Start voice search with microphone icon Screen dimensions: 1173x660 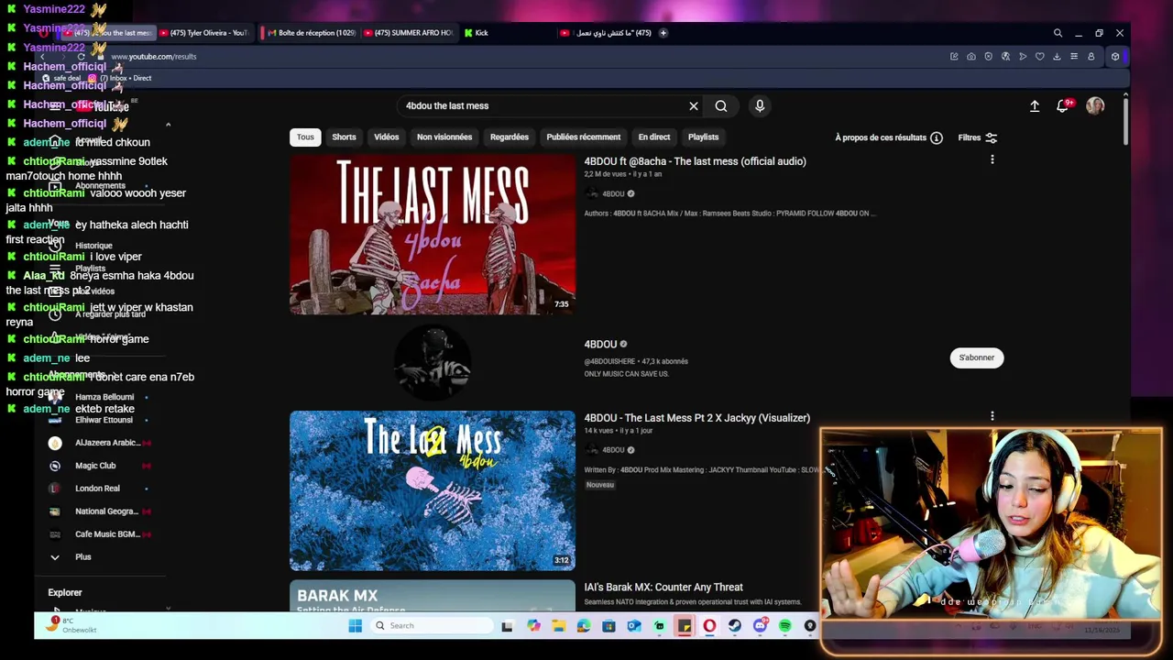[760, 105]
